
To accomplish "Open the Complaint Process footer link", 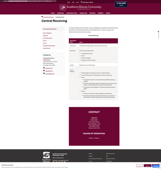I will coord(110,159).
